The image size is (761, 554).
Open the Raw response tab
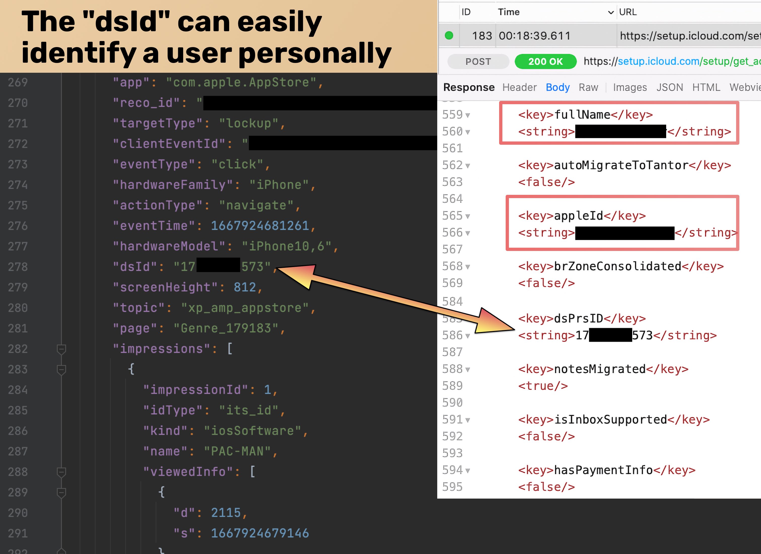tap(588, 87)
